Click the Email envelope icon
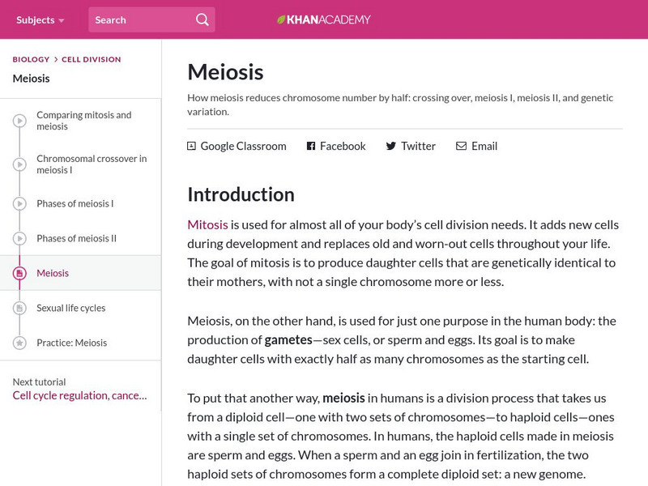 [461, 147]
